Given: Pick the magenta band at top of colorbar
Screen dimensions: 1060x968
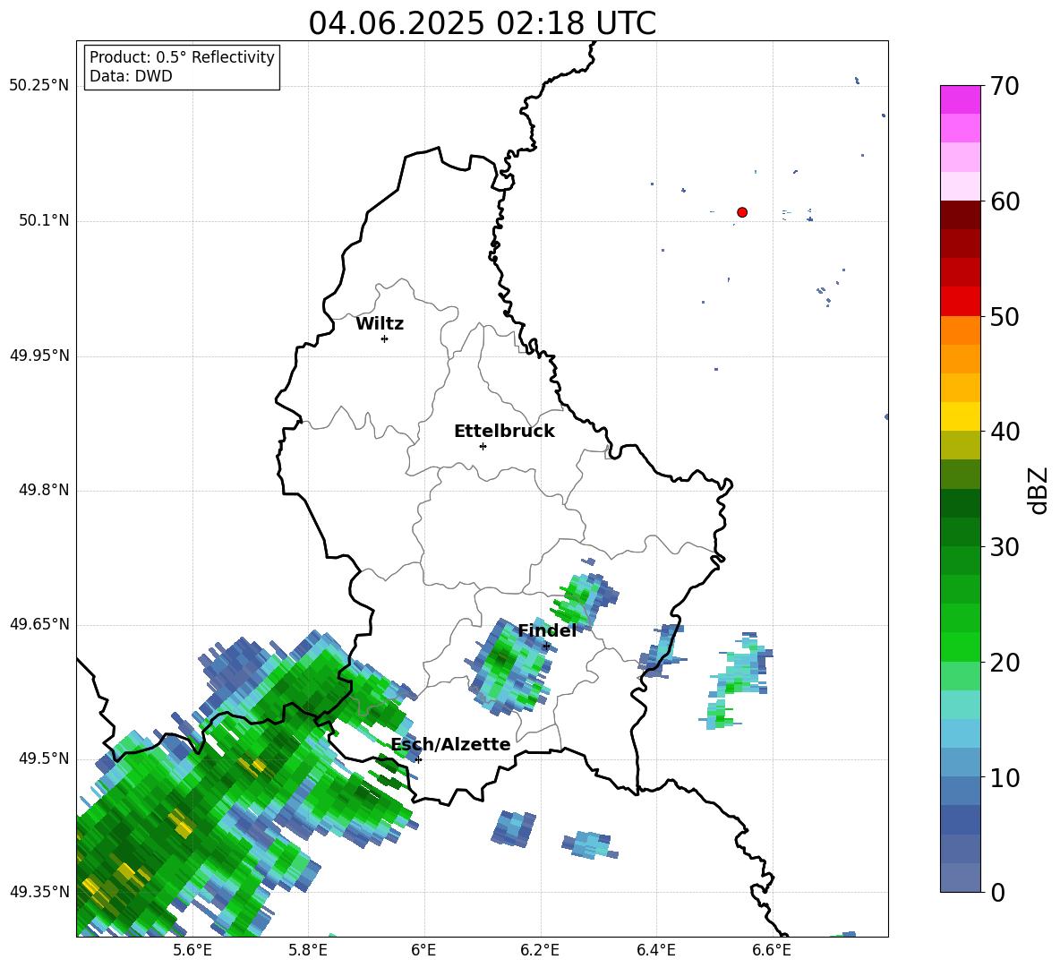Looking at the screenshot, I should tap(960, 99).
